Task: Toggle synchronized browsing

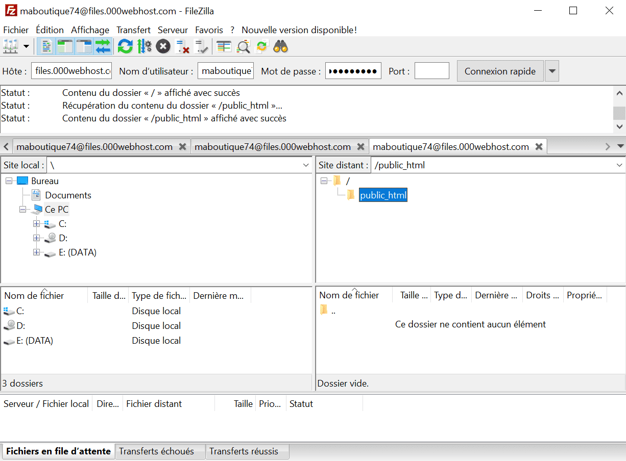Action: point(261,47)
